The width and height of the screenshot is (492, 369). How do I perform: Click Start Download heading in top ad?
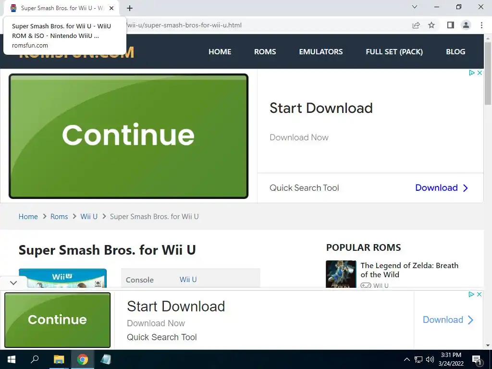[321, 108]
